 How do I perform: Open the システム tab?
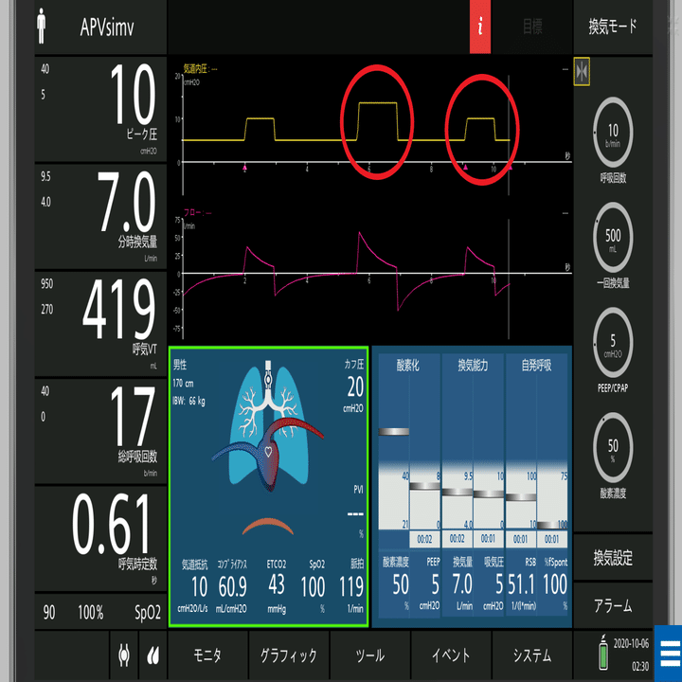(532, 655)
